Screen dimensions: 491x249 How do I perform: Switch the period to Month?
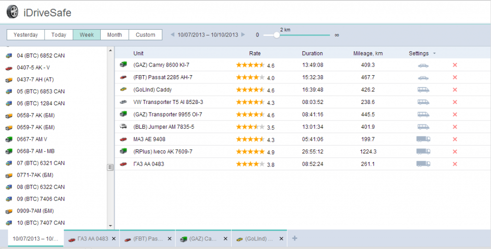coord(115,35)
